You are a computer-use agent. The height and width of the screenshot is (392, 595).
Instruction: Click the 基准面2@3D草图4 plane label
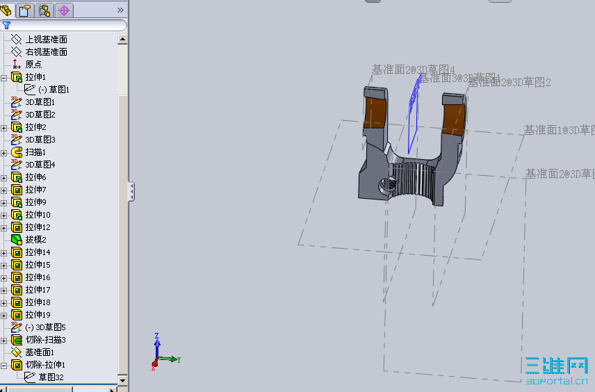click(413, 70)
